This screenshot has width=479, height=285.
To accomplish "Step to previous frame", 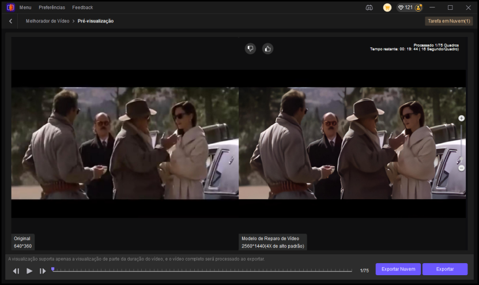I will tap(16, 271).
